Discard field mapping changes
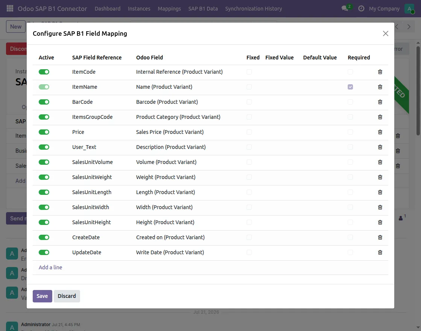This screenshot has height=331, width=421. click(x=67, y=296)
